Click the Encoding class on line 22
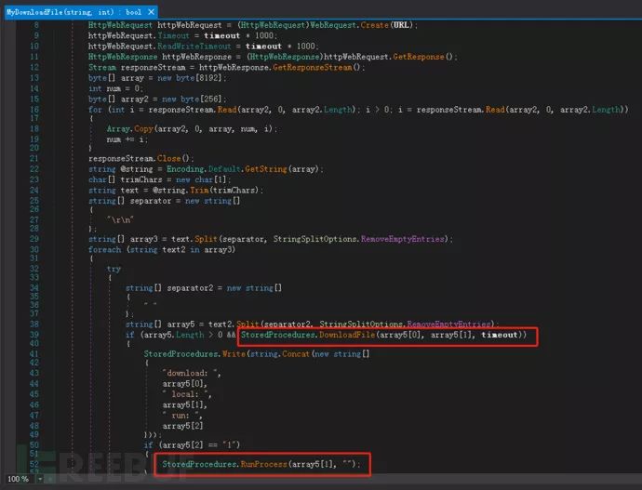This screenshot has height=490, width=642. pyautogui.click(x=184, y=169)
